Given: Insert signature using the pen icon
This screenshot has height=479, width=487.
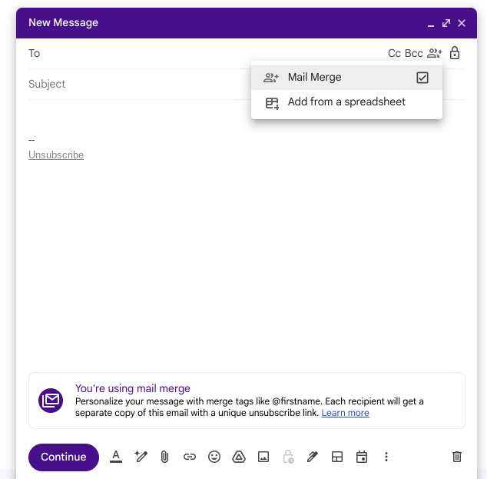Looking at the screenshot, I should (x=313, y=457).
